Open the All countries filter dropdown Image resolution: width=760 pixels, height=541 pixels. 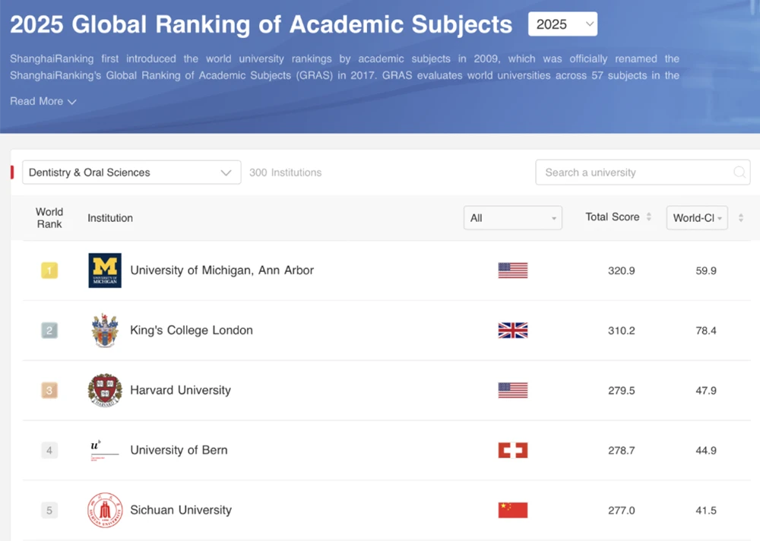click(512, 217)
